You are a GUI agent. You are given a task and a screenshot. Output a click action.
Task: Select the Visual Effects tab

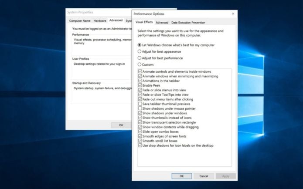point(144,23)
